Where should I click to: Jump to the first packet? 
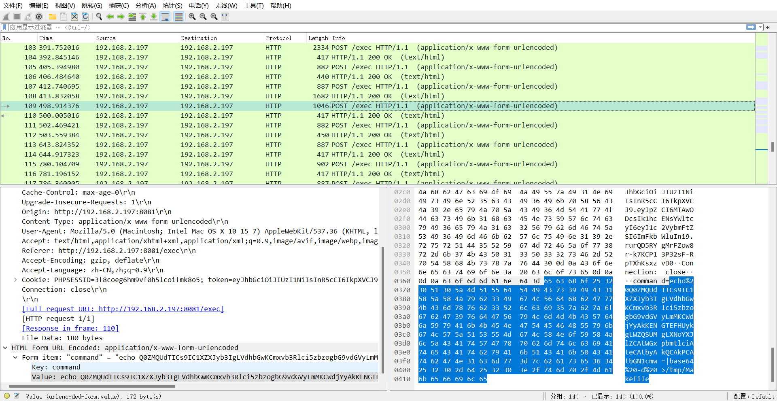click(143, 17)
